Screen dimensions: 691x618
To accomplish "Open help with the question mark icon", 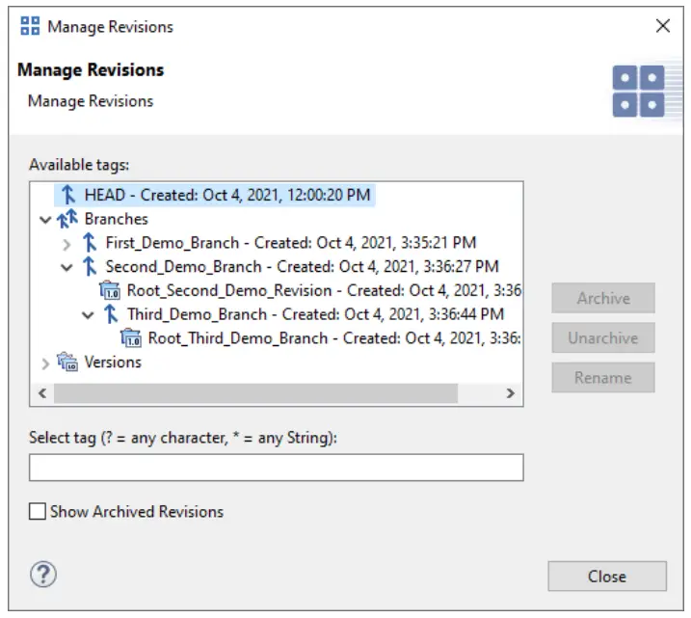I will pos(43,576).
